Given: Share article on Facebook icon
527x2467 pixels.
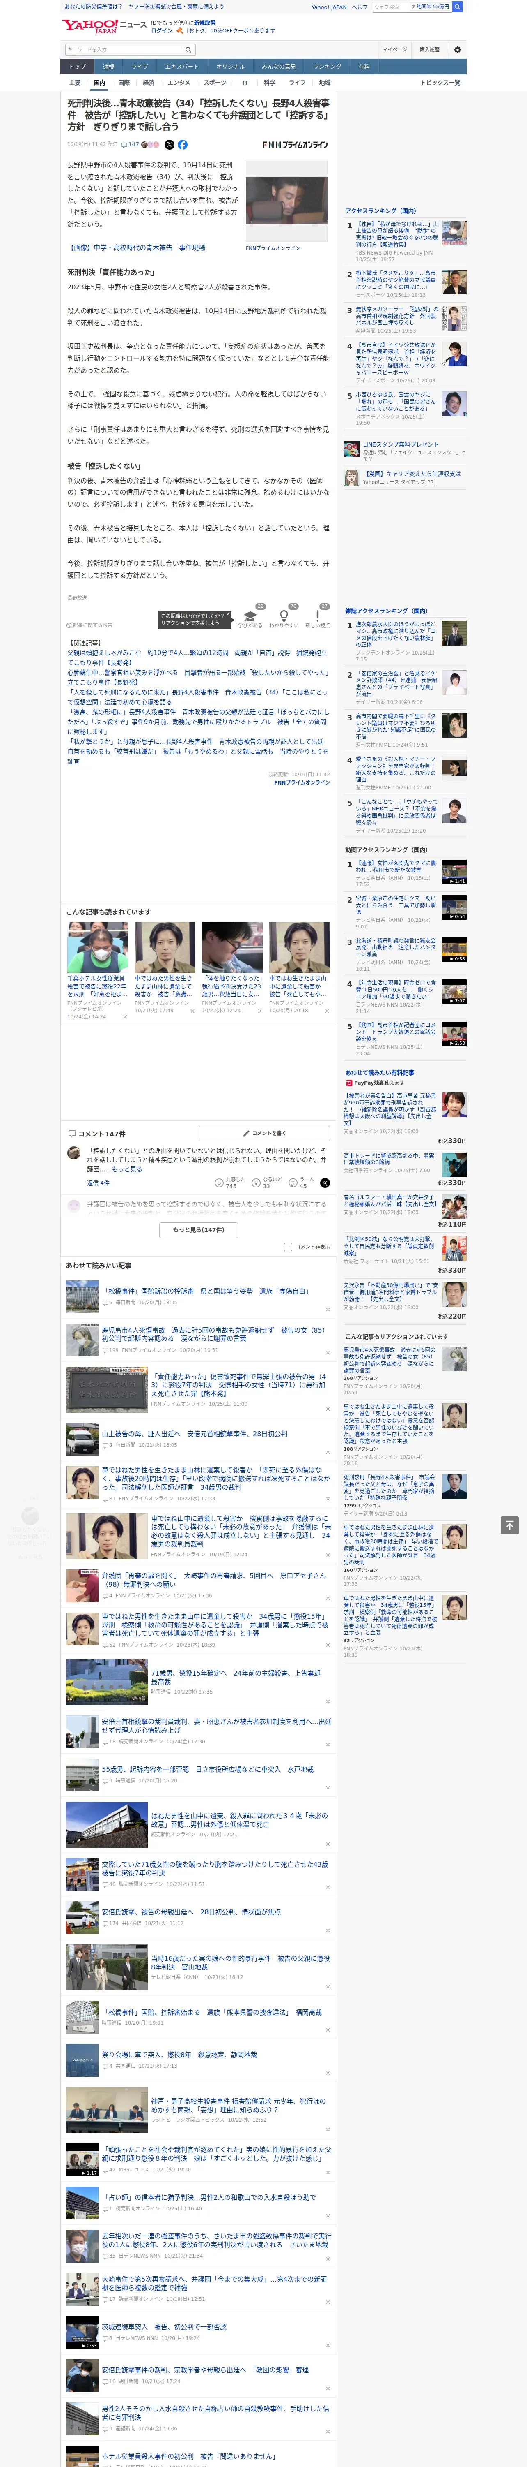Looking at the screenshot, I should (183, 145).
